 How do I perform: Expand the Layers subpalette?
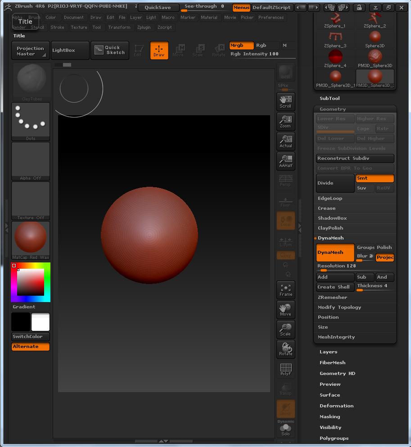pos(328,352)
